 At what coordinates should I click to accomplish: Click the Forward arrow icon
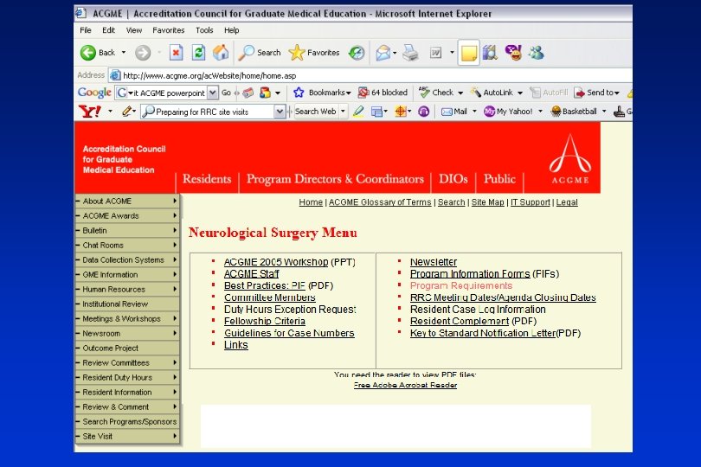[x=143, y=53]
